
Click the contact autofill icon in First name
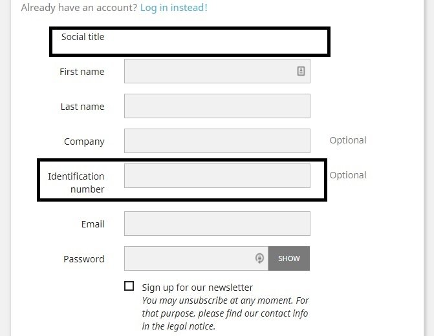(301, 71)
